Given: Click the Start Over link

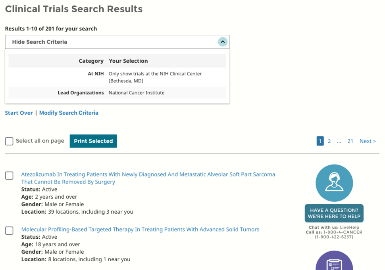Looking at the screenshot, I should 19,113.
